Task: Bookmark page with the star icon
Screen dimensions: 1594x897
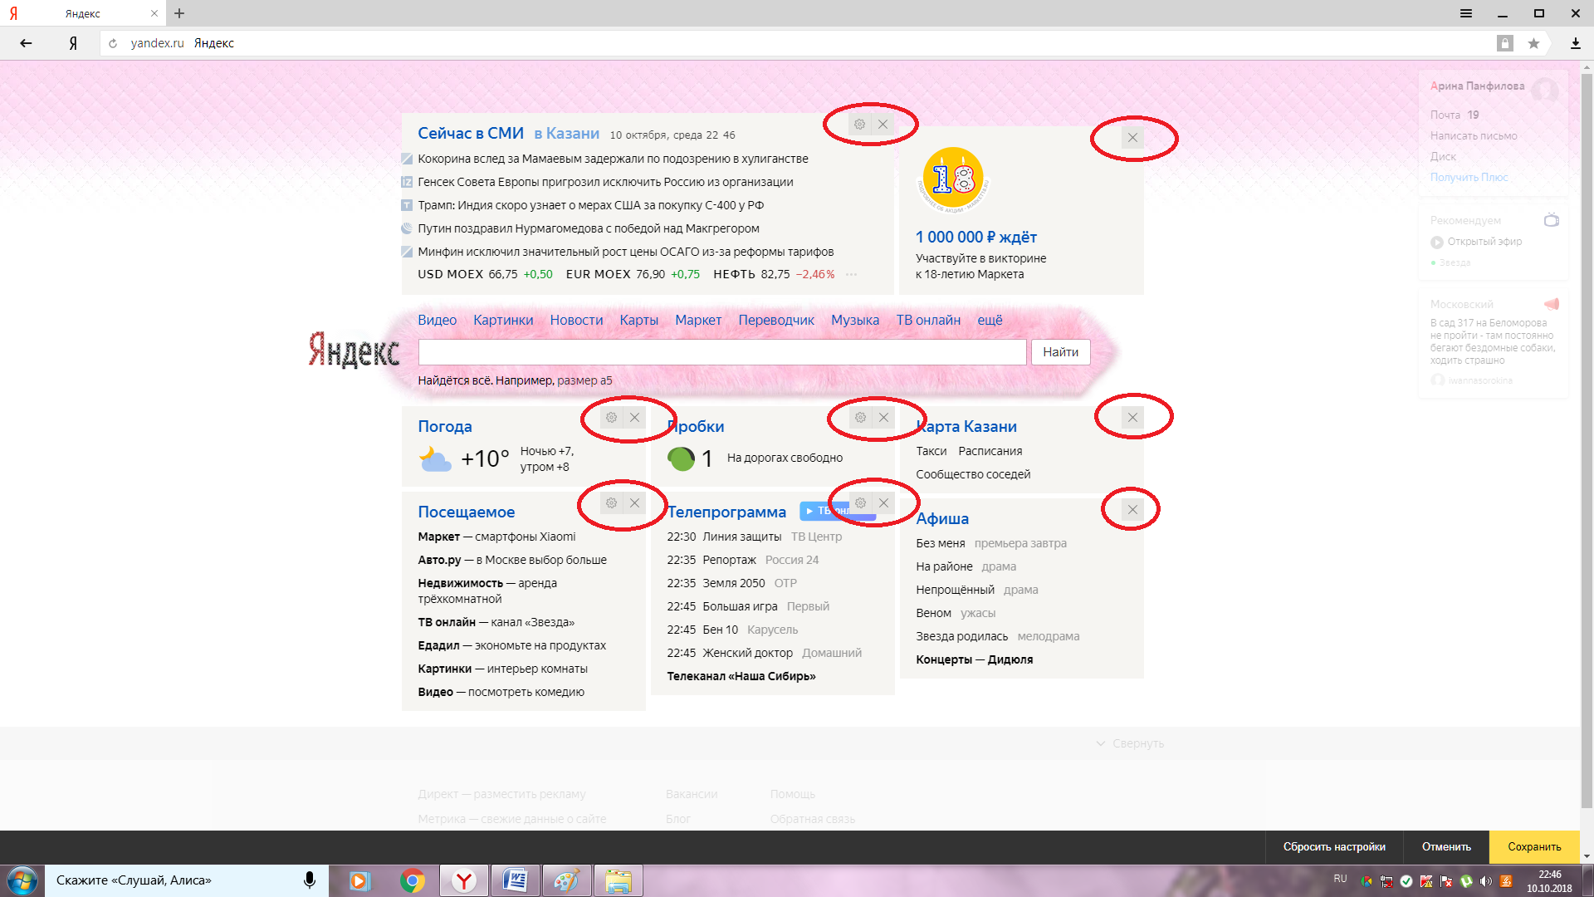Action: point(1533,43)
